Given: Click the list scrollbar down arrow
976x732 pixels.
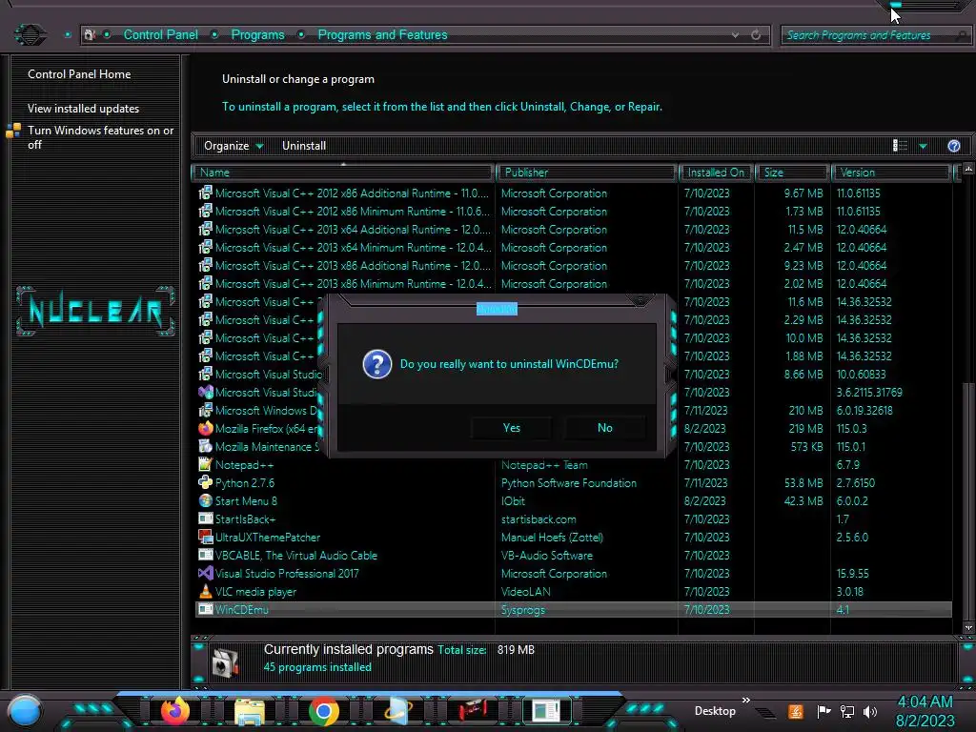Looking at the screenshot, I should coord(968,627).
